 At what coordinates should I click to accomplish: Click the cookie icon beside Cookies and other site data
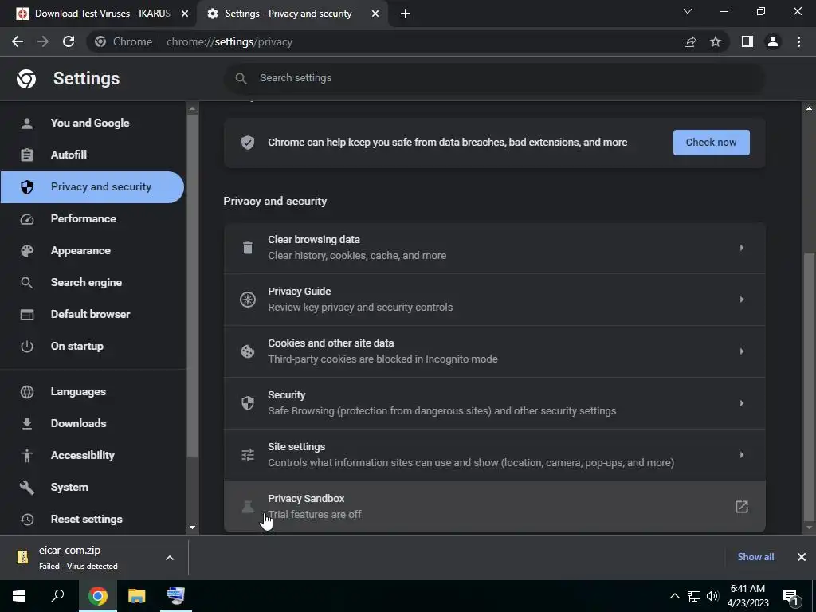(x=248, y=351)
